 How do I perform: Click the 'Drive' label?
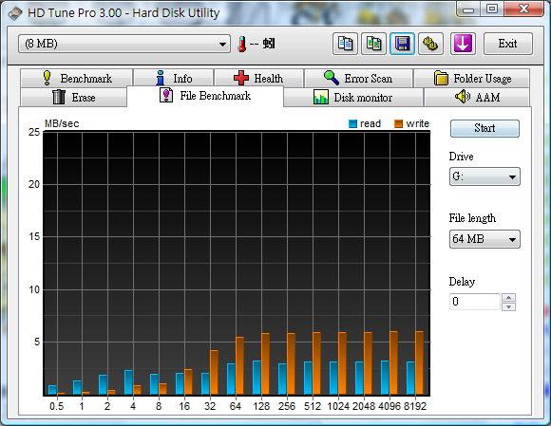(461, 157)
